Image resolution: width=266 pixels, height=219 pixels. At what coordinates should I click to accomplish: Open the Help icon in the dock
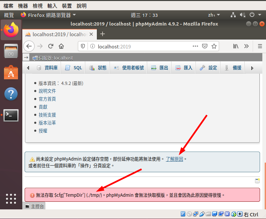[x=11, y=94]
